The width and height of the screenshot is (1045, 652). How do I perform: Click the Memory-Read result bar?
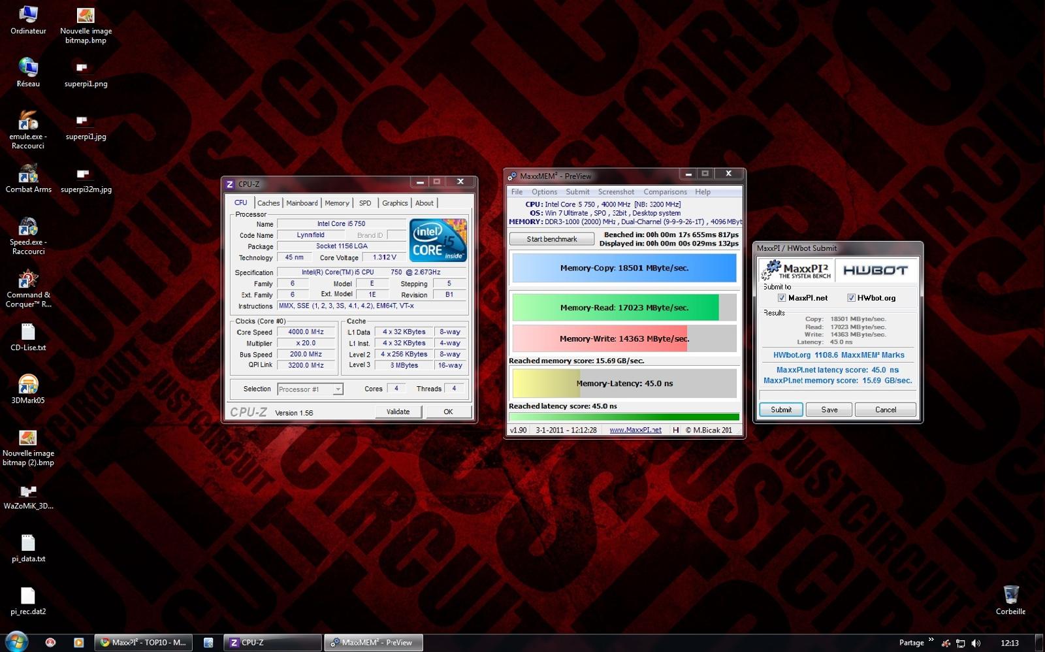tap(624, 308)
